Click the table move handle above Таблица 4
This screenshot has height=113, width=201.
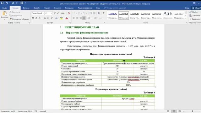tap(59, 58)
